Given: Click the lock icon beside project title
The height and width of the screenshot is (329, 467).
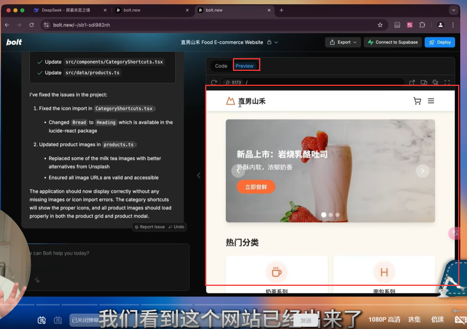Looking at the screenshot, I should click(269, 42).
